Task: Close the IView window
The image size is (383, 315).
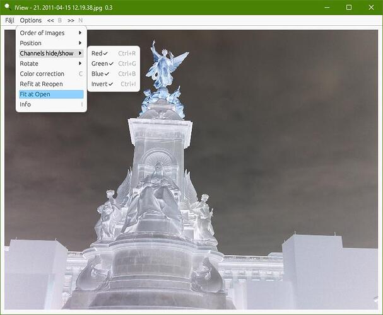Action: (x=371, y=8)
